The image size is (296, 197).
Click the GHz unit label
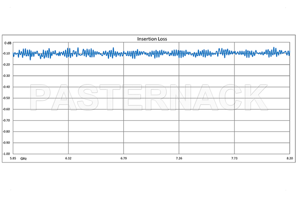(x=24, y=158)
